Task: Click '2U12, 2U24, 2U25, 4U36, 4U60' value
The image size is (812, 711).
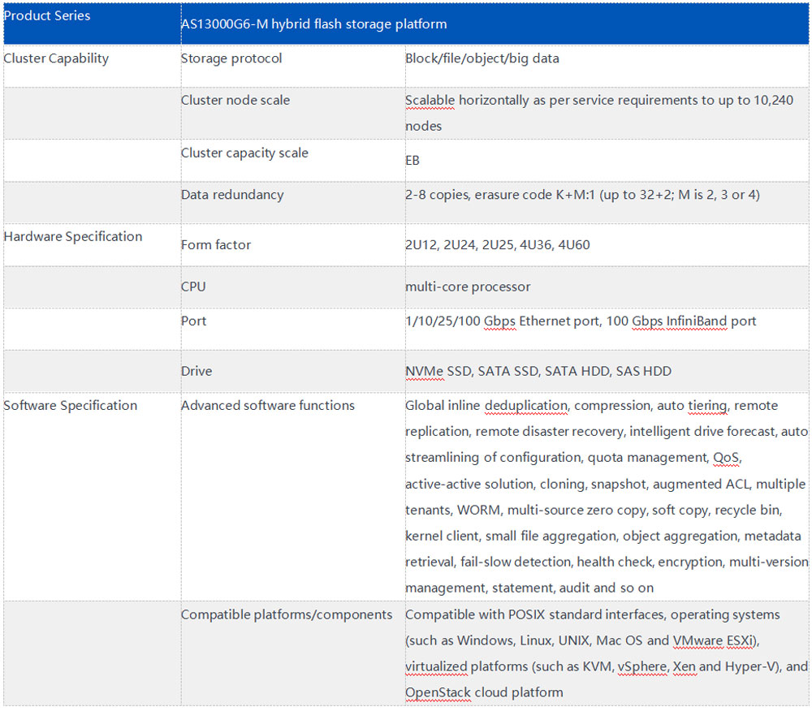Action: pyautogui.click(x=498, y=245)
